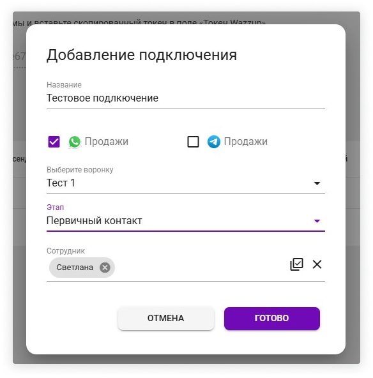Click the Telegram logo icon
Screen dimensions: 373x378
[213, 142]
